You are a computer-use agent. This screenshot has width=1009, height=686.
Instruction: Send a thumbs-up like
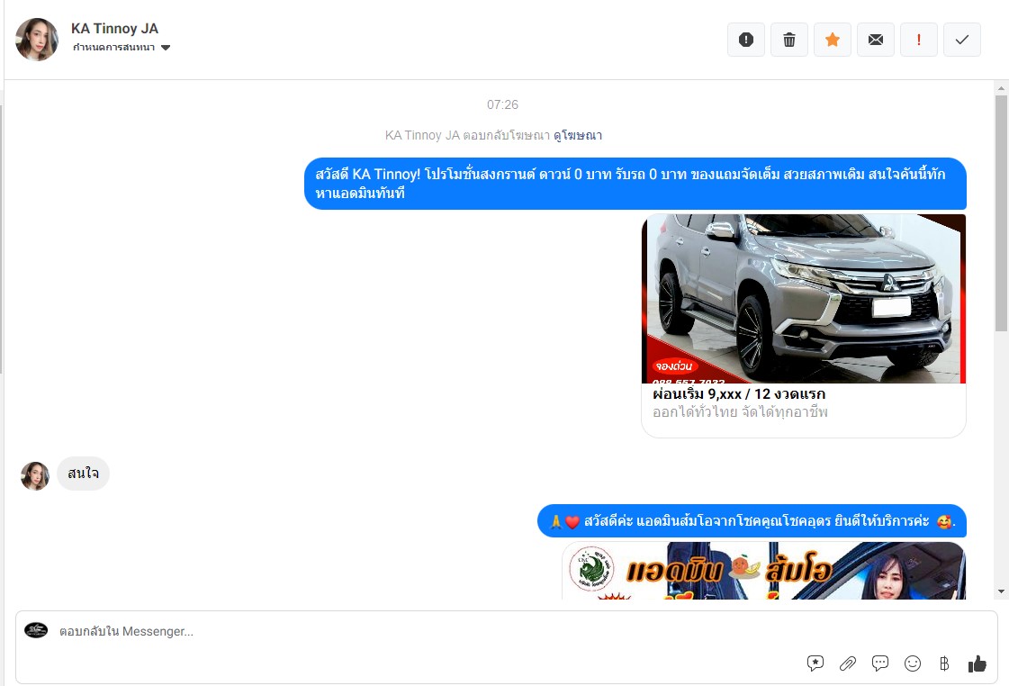977,663
